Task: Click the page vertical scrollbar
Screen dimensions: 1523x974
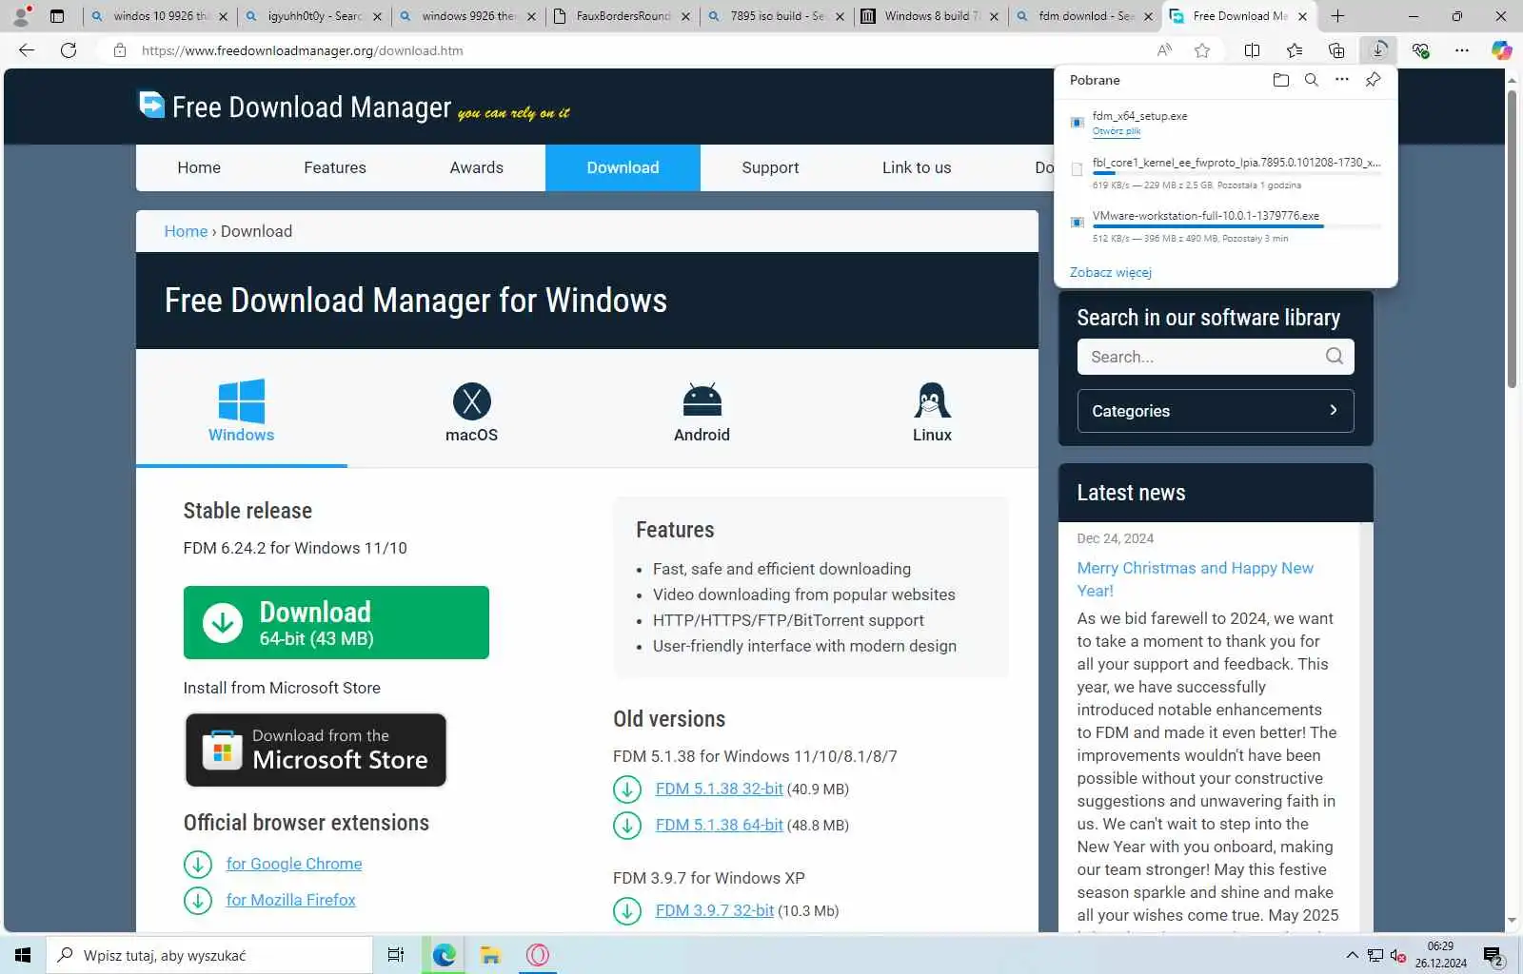Action: point(1512,238)
